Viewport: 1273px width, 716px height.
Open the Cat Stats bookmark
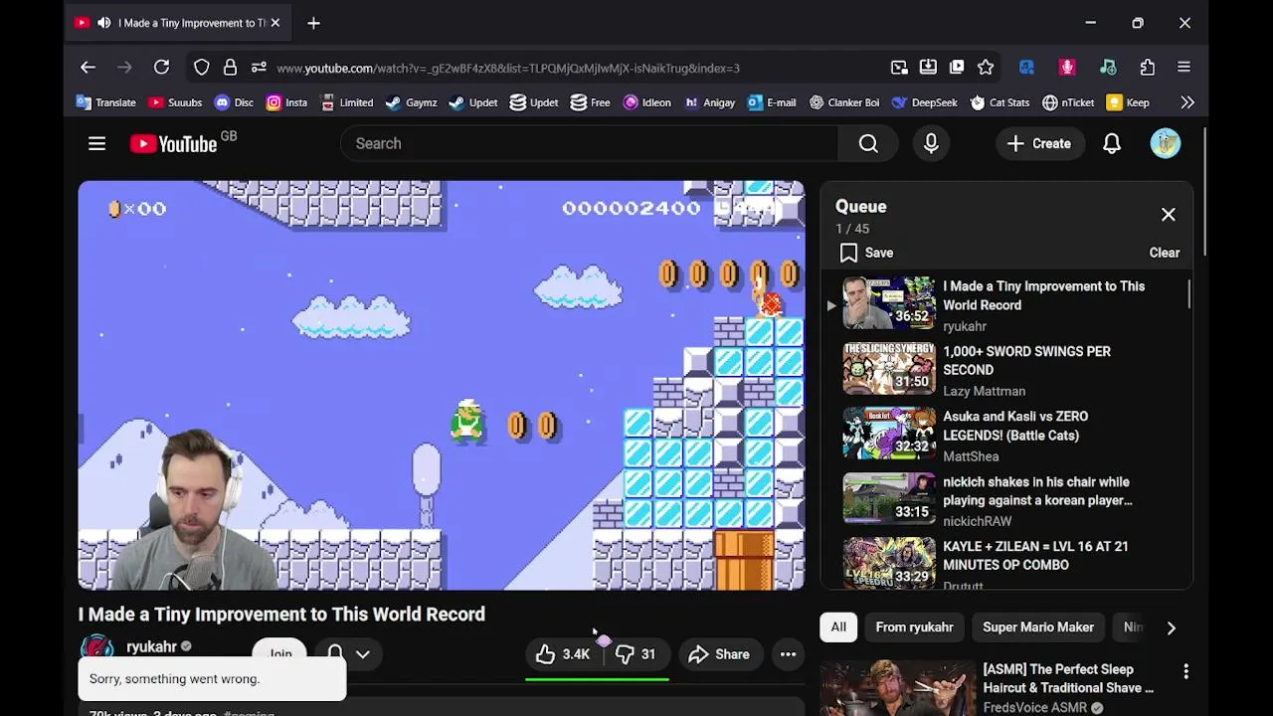tap(1000, 102)
